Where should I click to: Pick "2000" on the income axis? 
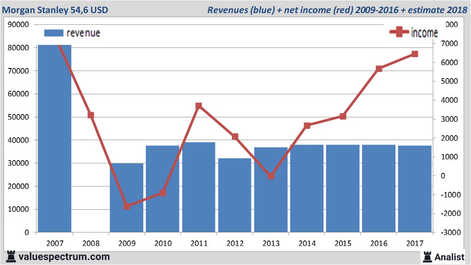[449, 138]
